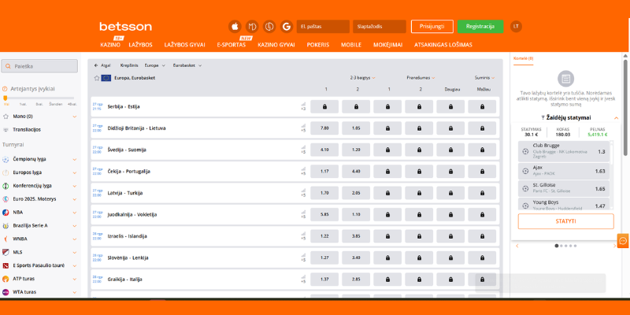This screenshot has width=630, height=315.
Task: Click the Prisijungti login button
Action: pyautogui.click(x=432, y=27)
